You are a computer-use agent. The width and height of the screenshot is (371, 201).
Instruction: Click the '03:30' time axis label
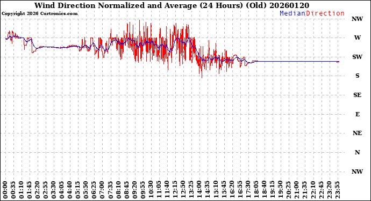tap(54, 190)
